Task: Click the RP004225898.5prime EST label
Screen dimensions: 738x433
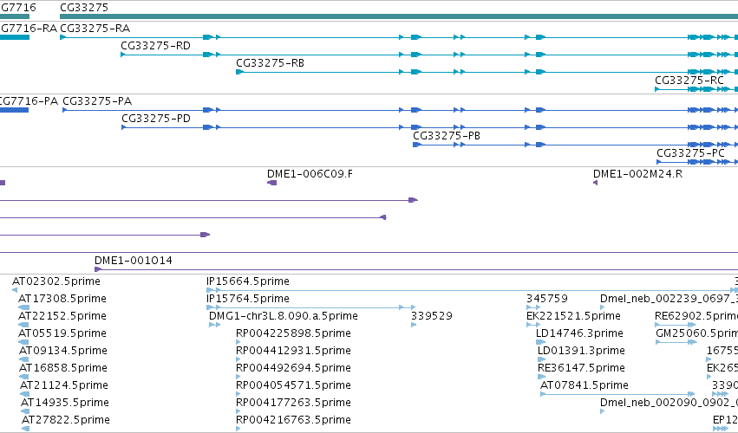Action: point(294,333)
